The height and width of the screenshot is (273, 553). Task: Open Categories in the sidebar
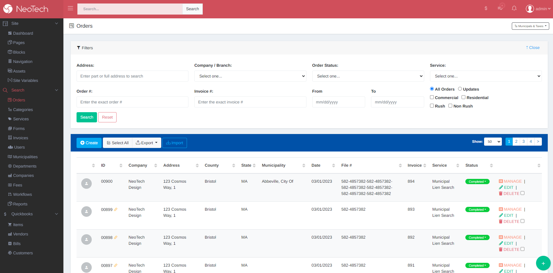(x=20, y=110)
